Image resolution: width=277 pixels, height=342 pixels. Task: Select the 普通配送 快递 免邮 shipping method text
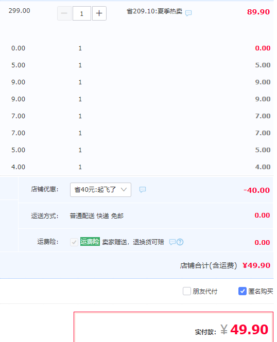coord(97,216)
